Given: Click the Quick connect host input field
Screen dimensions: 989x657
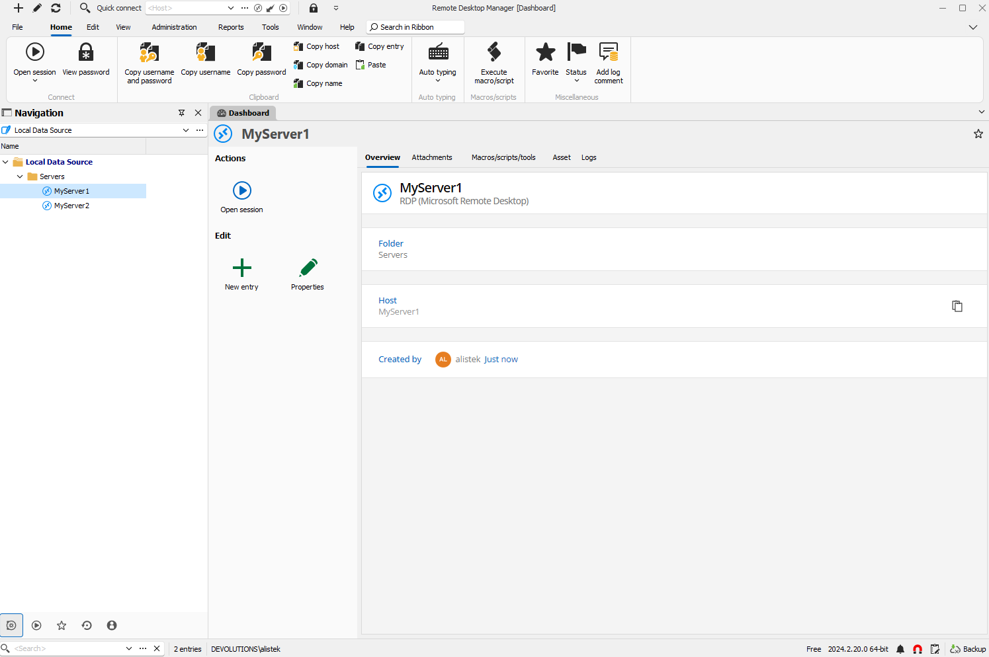Looking at the screenshot, I should coord(185,8).
